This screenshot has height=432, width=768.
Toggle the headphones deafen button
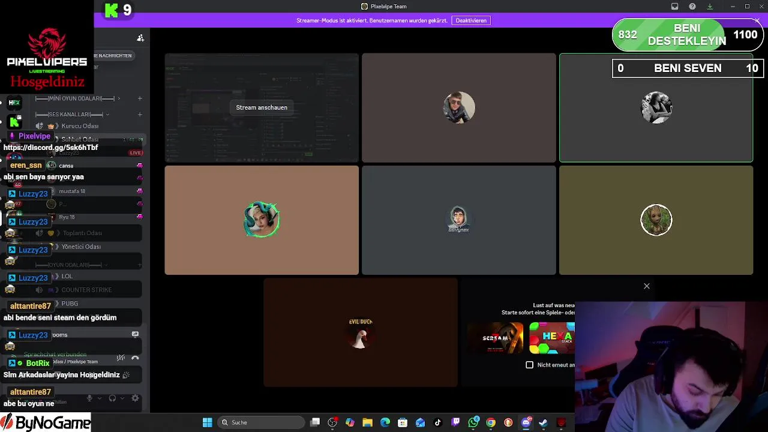[x=112, y=398]
